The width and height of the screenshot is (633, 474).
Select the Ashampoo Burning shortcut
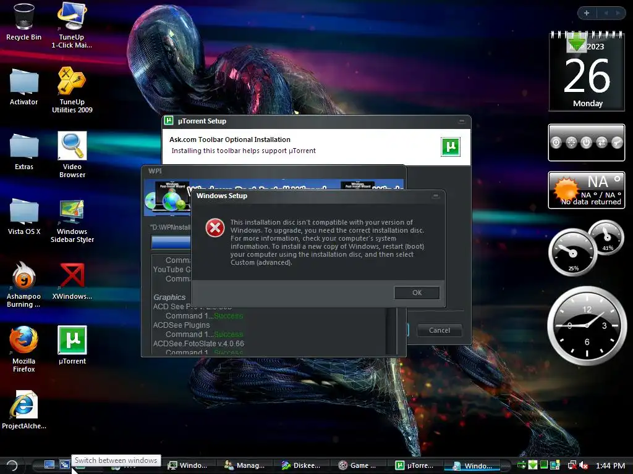click(x=23, y=284)
